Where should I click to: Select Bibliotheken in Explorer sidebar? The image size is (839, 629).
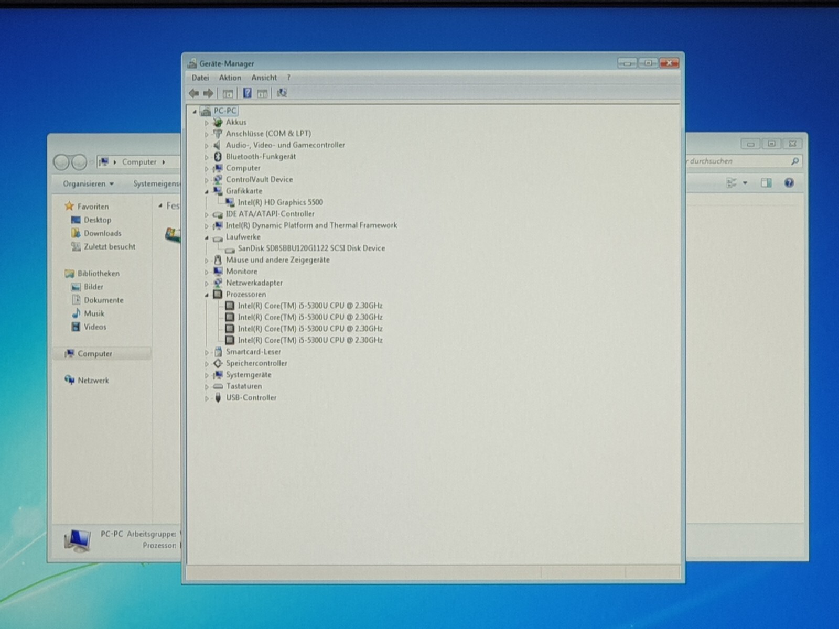pyautogui.click(x=99, y=274)
